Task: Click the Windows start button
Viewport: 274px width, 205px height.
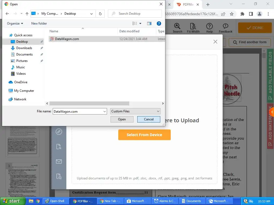Action: (13, 201)
